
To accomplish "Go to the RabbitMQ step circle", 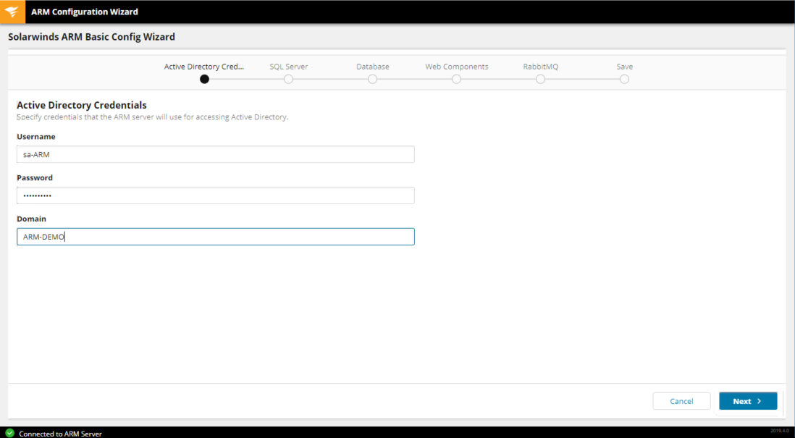I will coord(540,80).
